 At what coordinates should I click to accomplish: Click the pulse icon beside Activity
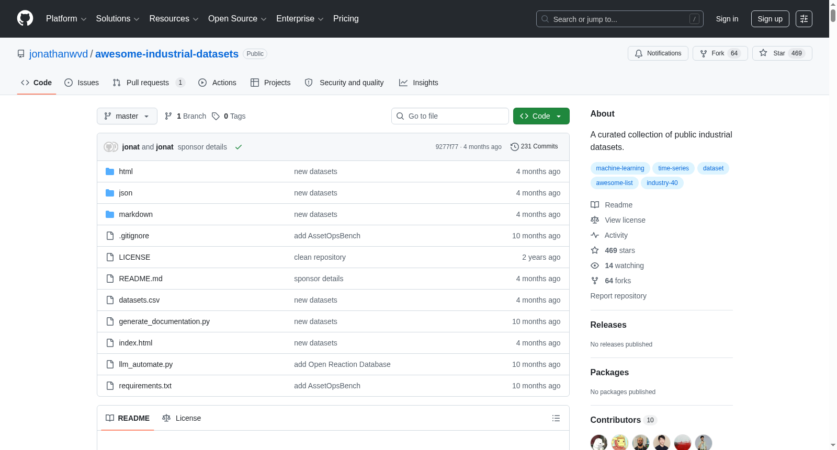point(595,235)
